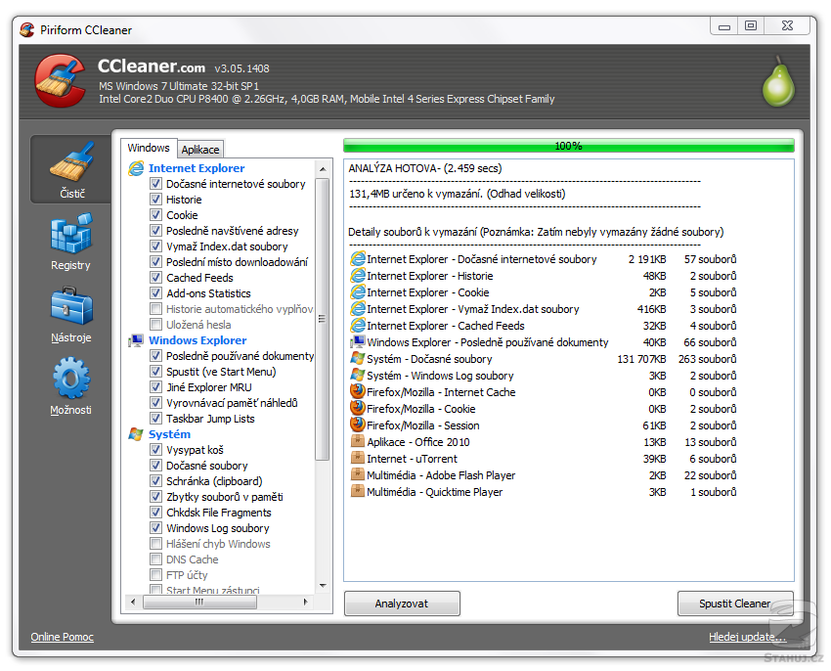Toggle Cached Feeds checkbox
The width and height of the screenshot is (831, 671).
155,278
